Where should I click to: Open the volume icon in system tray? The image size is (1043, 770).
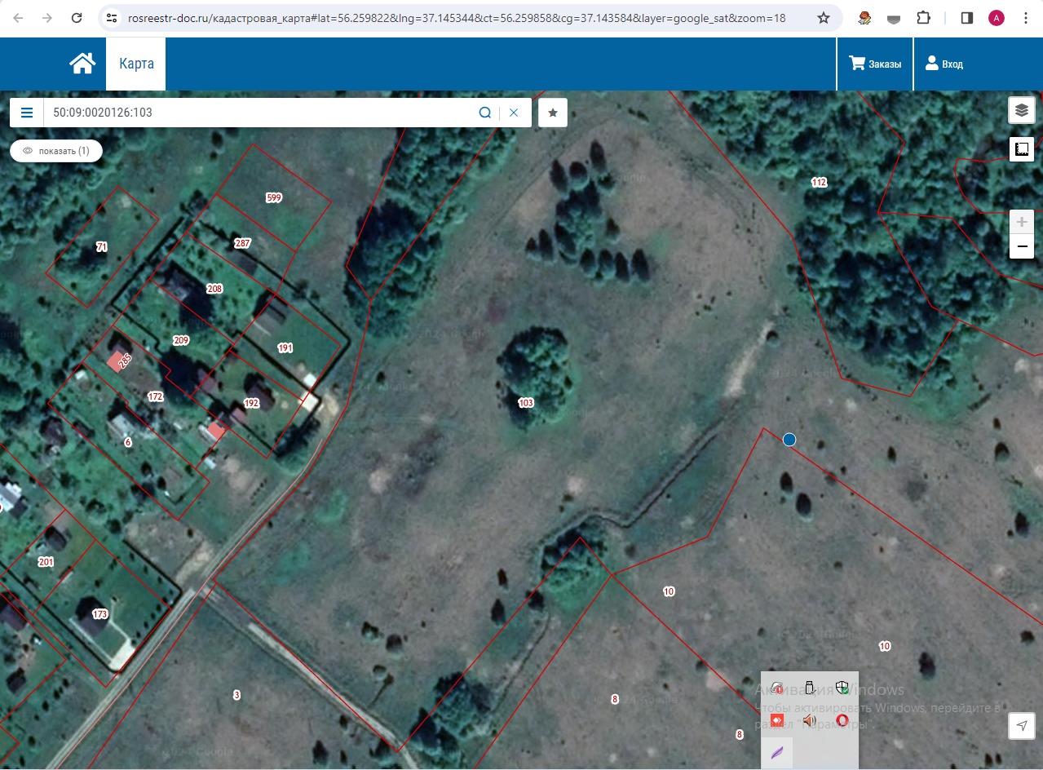809,720
